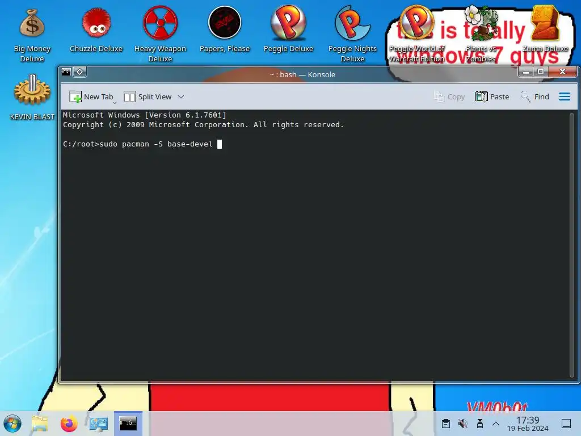Open the removable devices tray icon
The width and height of the screenshot is (581, 436).
pos(480,424)
